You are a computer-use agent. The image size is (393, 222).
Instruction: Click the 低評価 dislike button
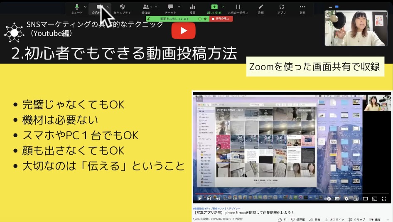tap(298, 220)
